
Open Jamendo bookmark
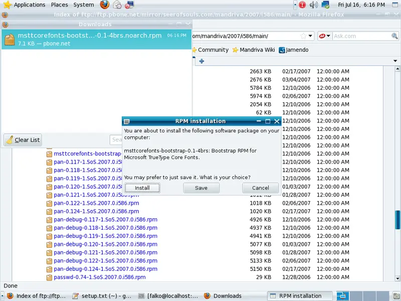click(x=294, y=50)
